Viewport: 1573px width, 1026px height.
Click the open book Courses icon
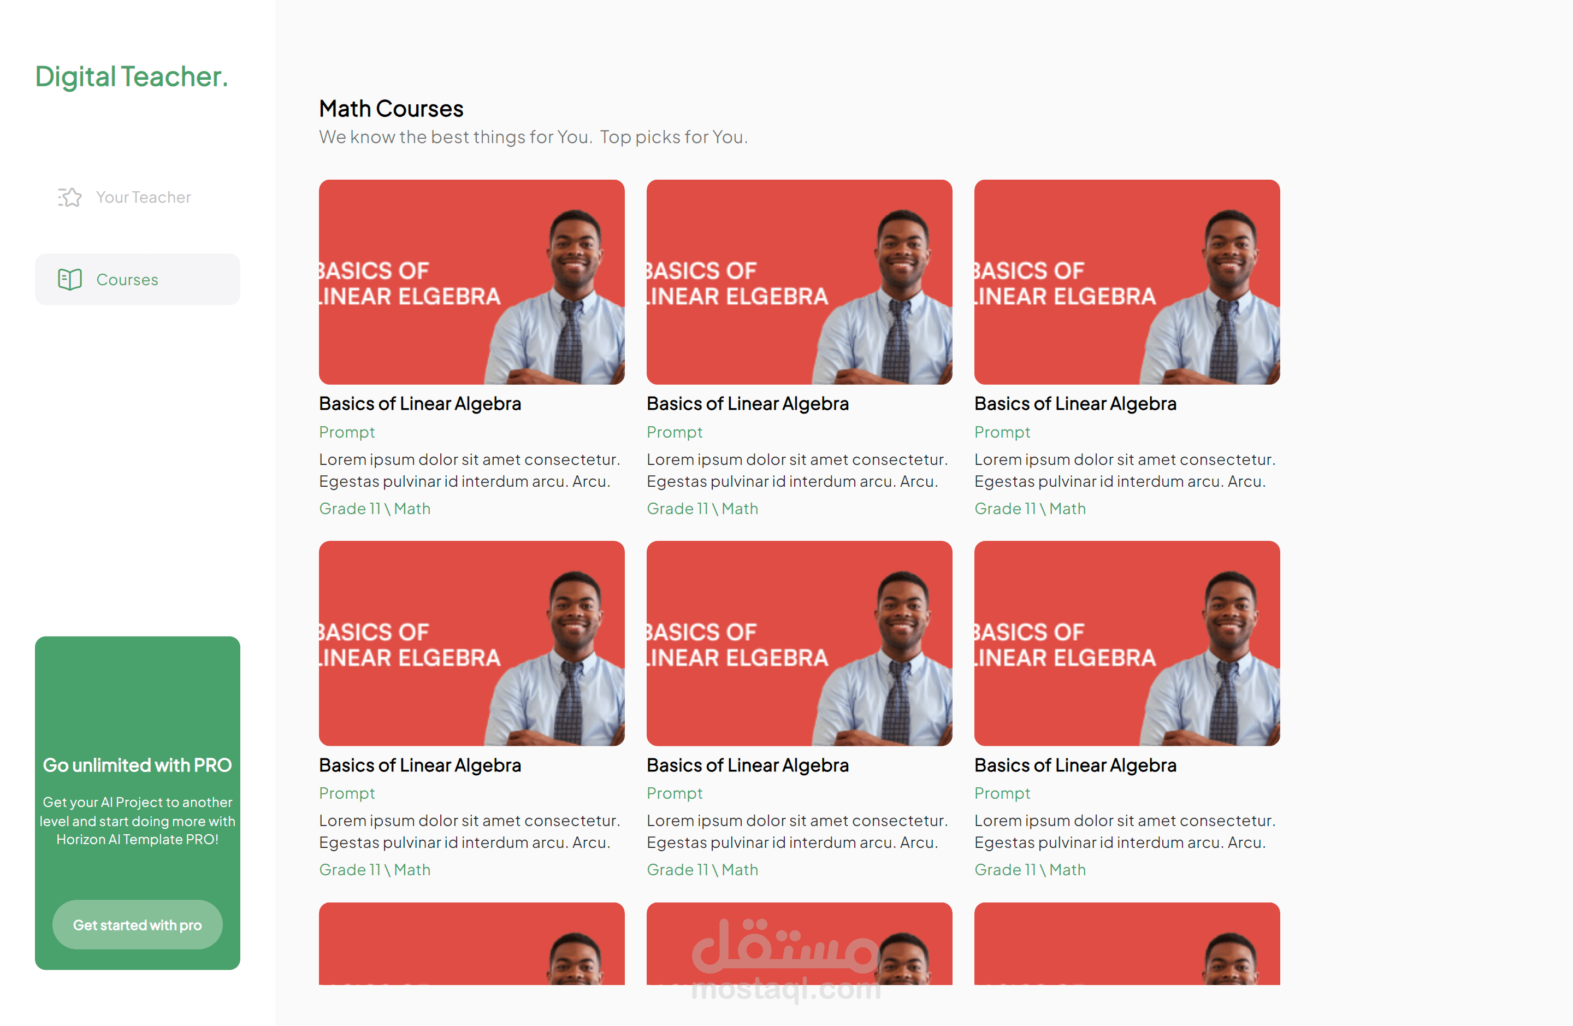click(69, 280)
